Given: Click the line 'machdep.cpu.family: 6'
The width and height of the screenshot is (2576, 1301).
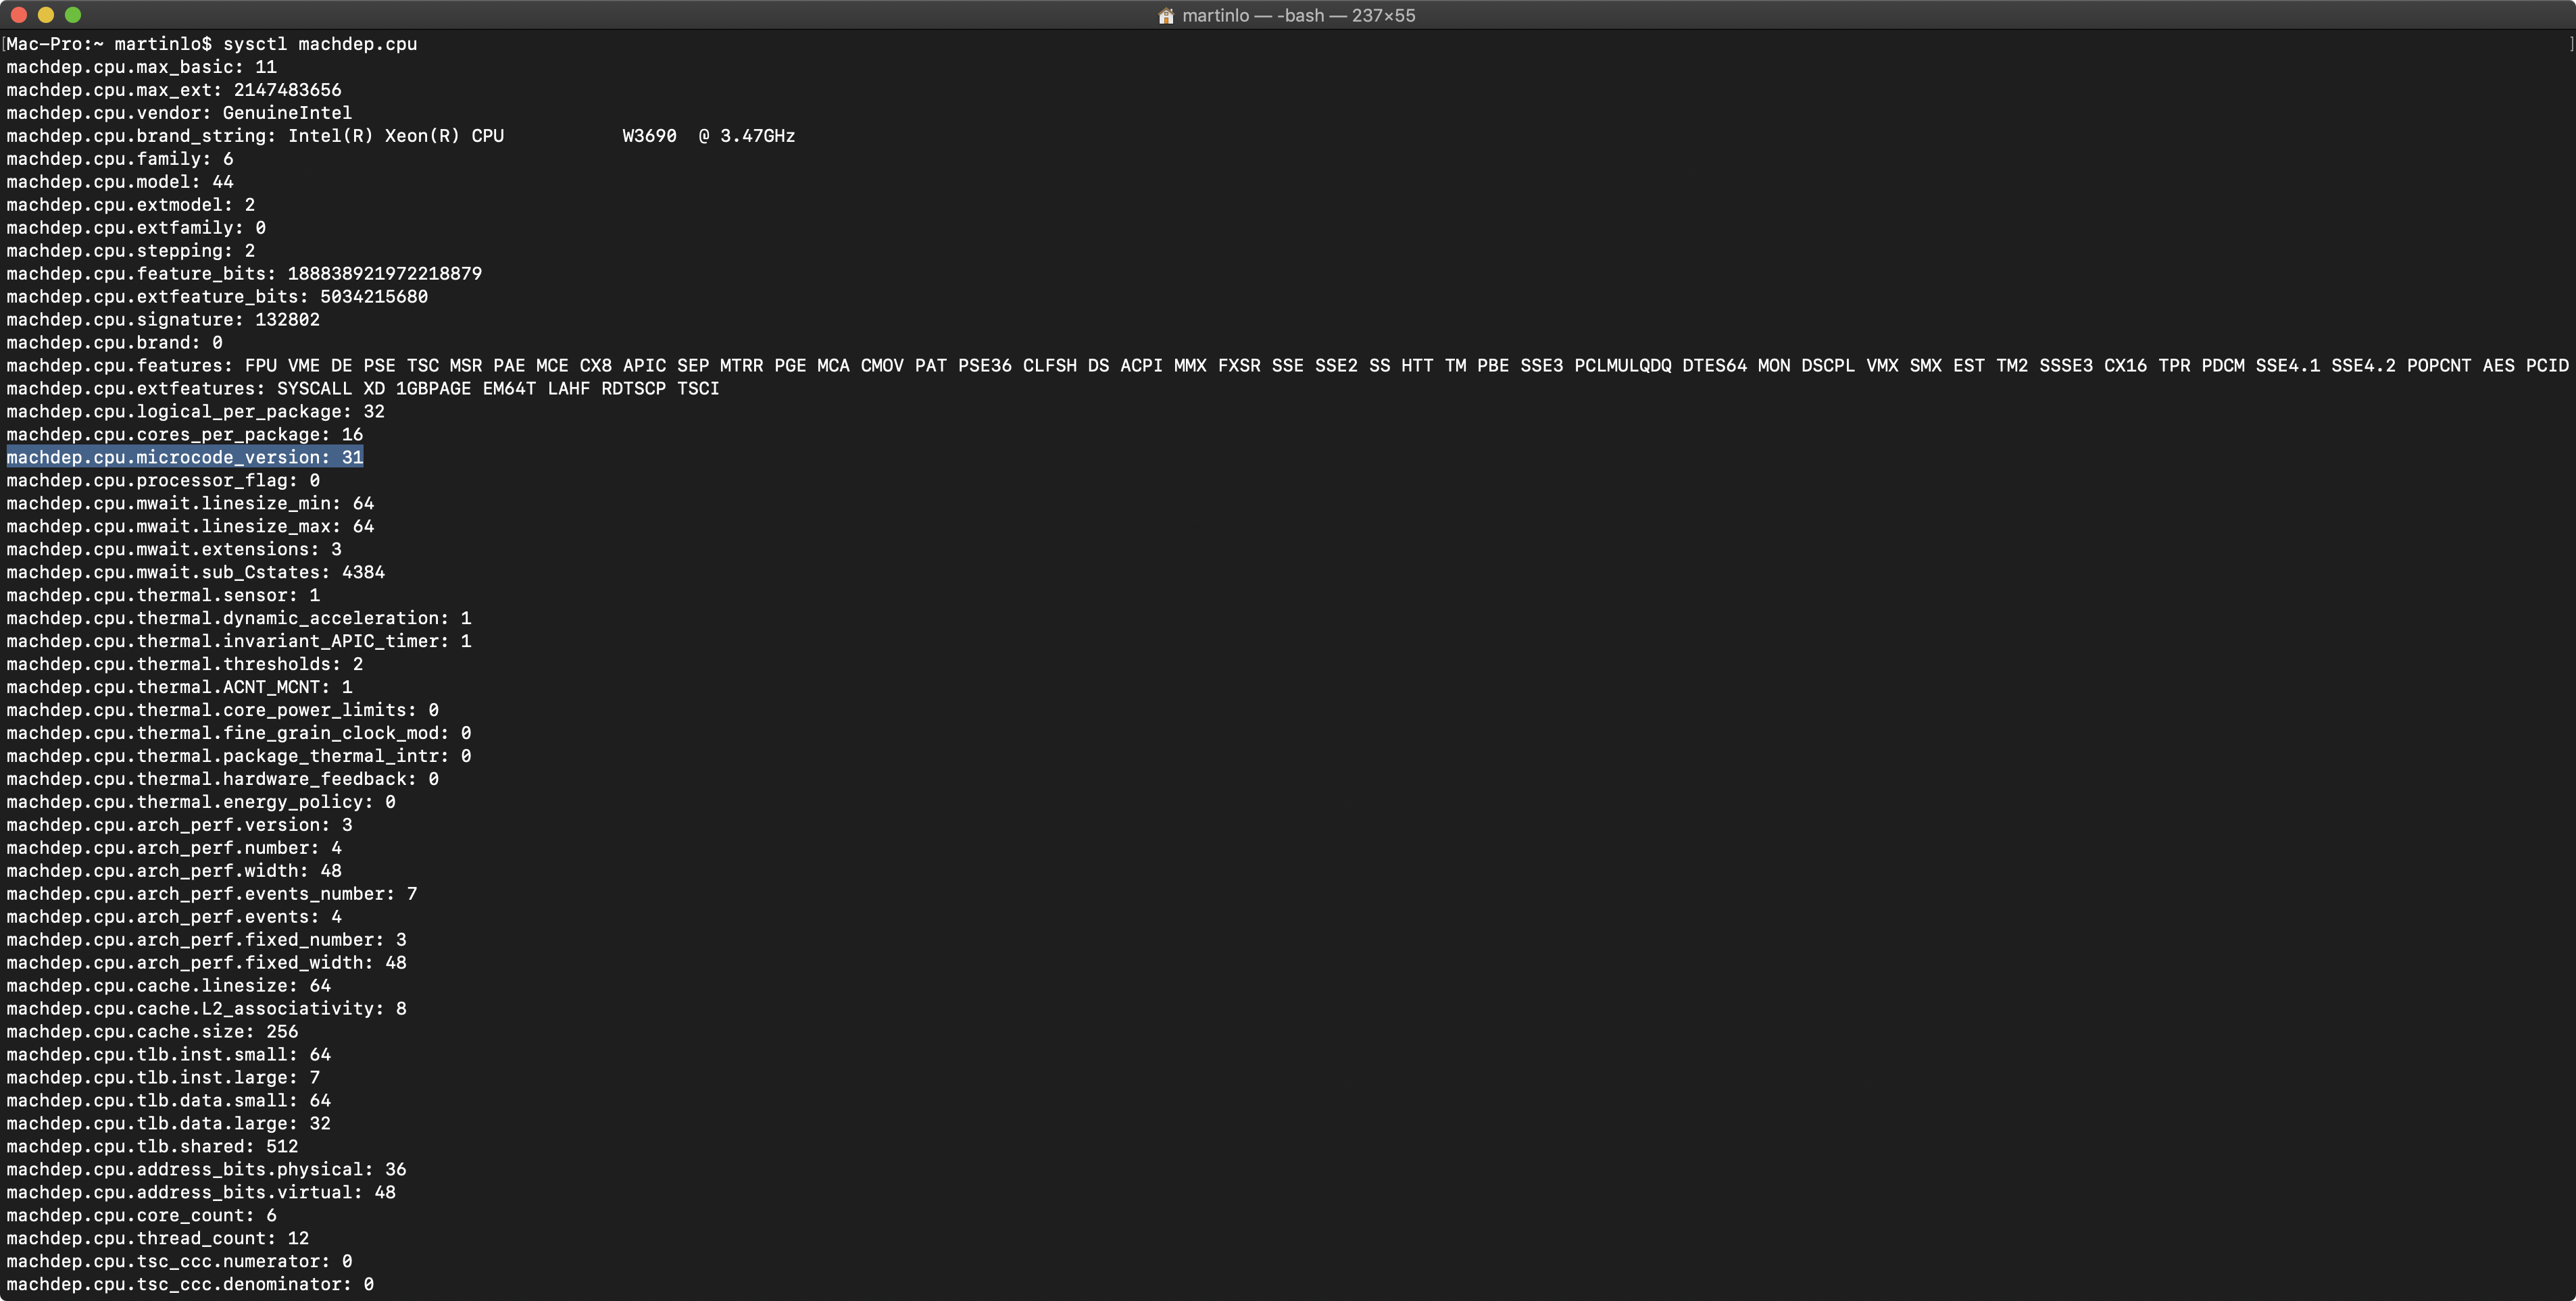Looking at the screenshot, I should (120, 159).
